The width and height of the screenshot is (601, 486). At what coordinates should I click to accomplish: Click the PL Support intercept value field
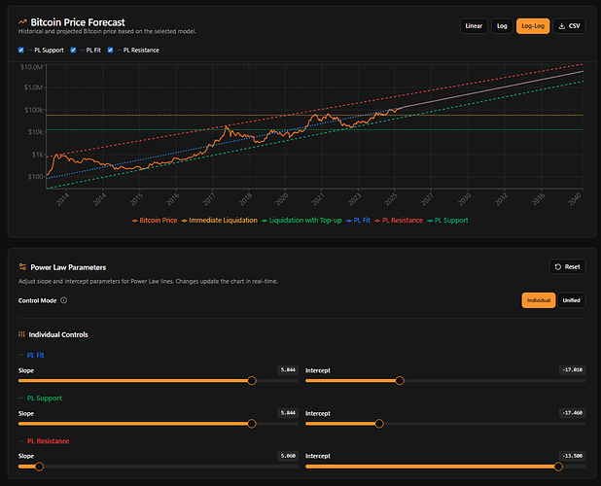pos(572,413)
